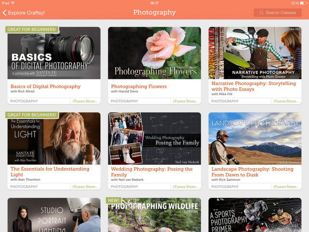The width and height of the screenshot is (309, 232).
Task: Tap iTunes Store button on Narrative Photography card
Action: coord(286,101)
